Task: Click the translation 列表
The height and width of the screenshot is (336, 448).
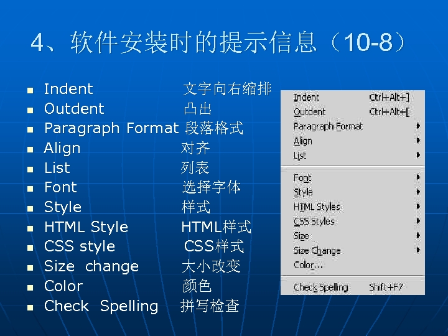Action: click(x=195, y=168)
